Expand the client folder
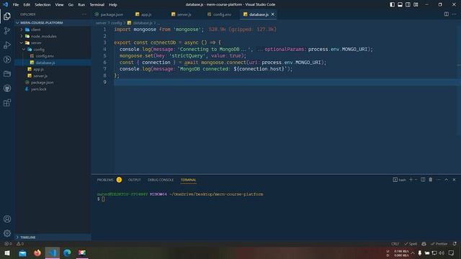The height and width of the screenshot is (259, 461). (x=22, y=29)
